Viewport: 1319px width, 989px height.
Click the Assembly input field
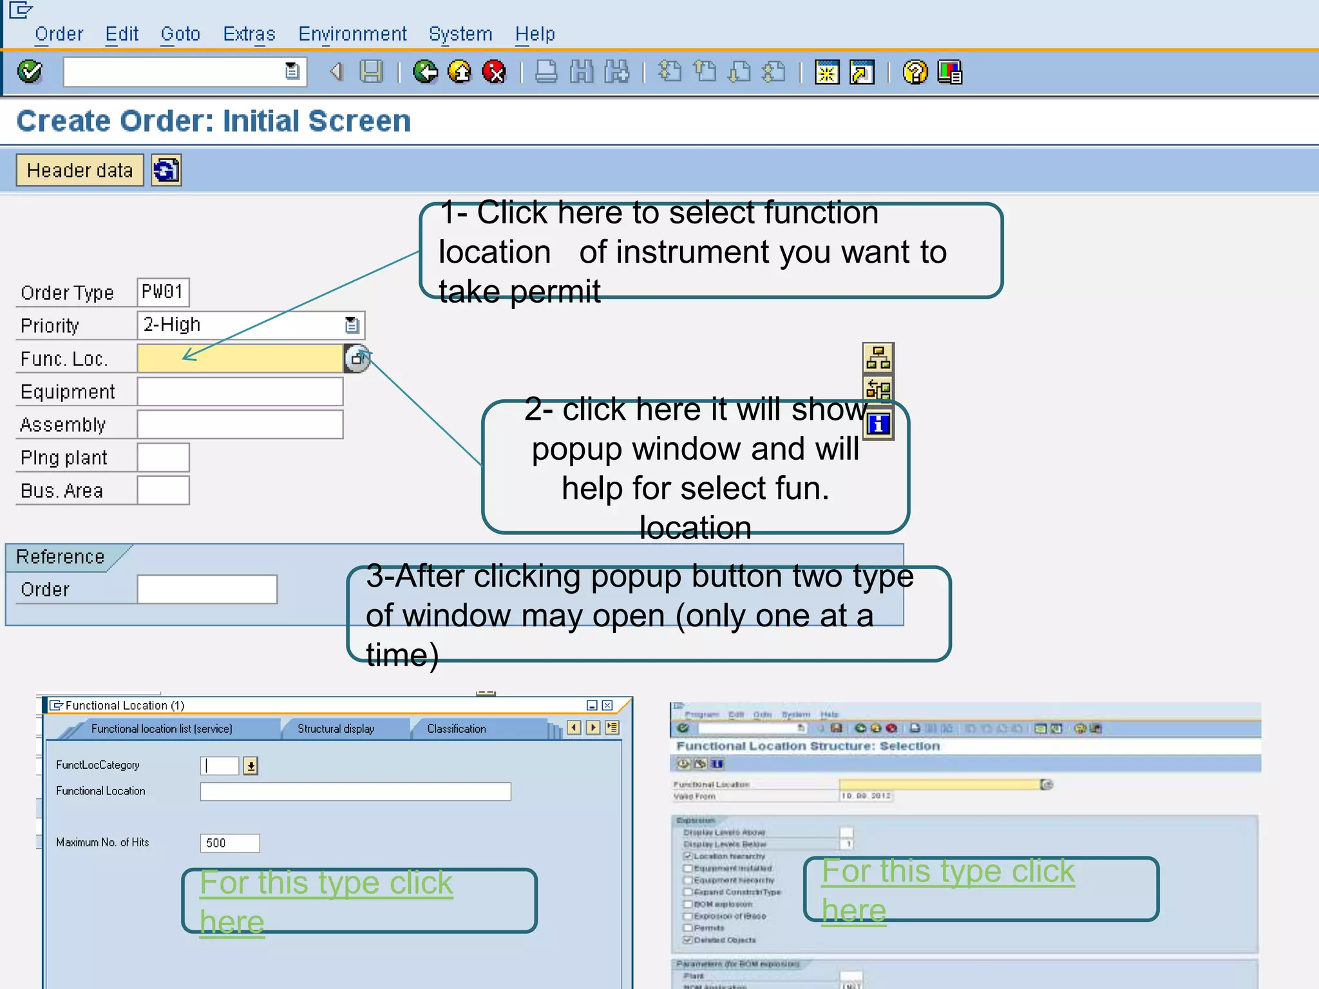[240, 424]
